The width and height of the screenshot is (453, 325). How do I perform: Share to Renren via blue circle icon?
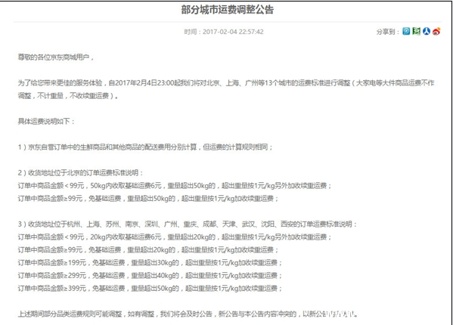tap(427, 31)
